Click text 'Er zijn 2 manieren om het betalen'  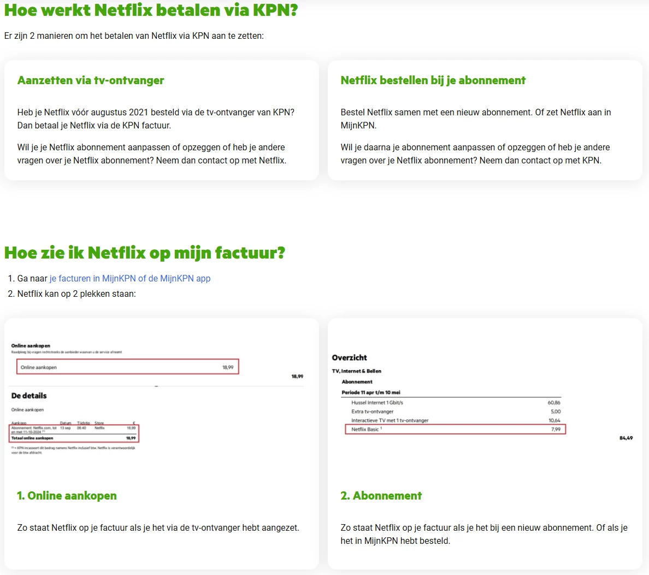pyautogui.click(x=134, y=36)
